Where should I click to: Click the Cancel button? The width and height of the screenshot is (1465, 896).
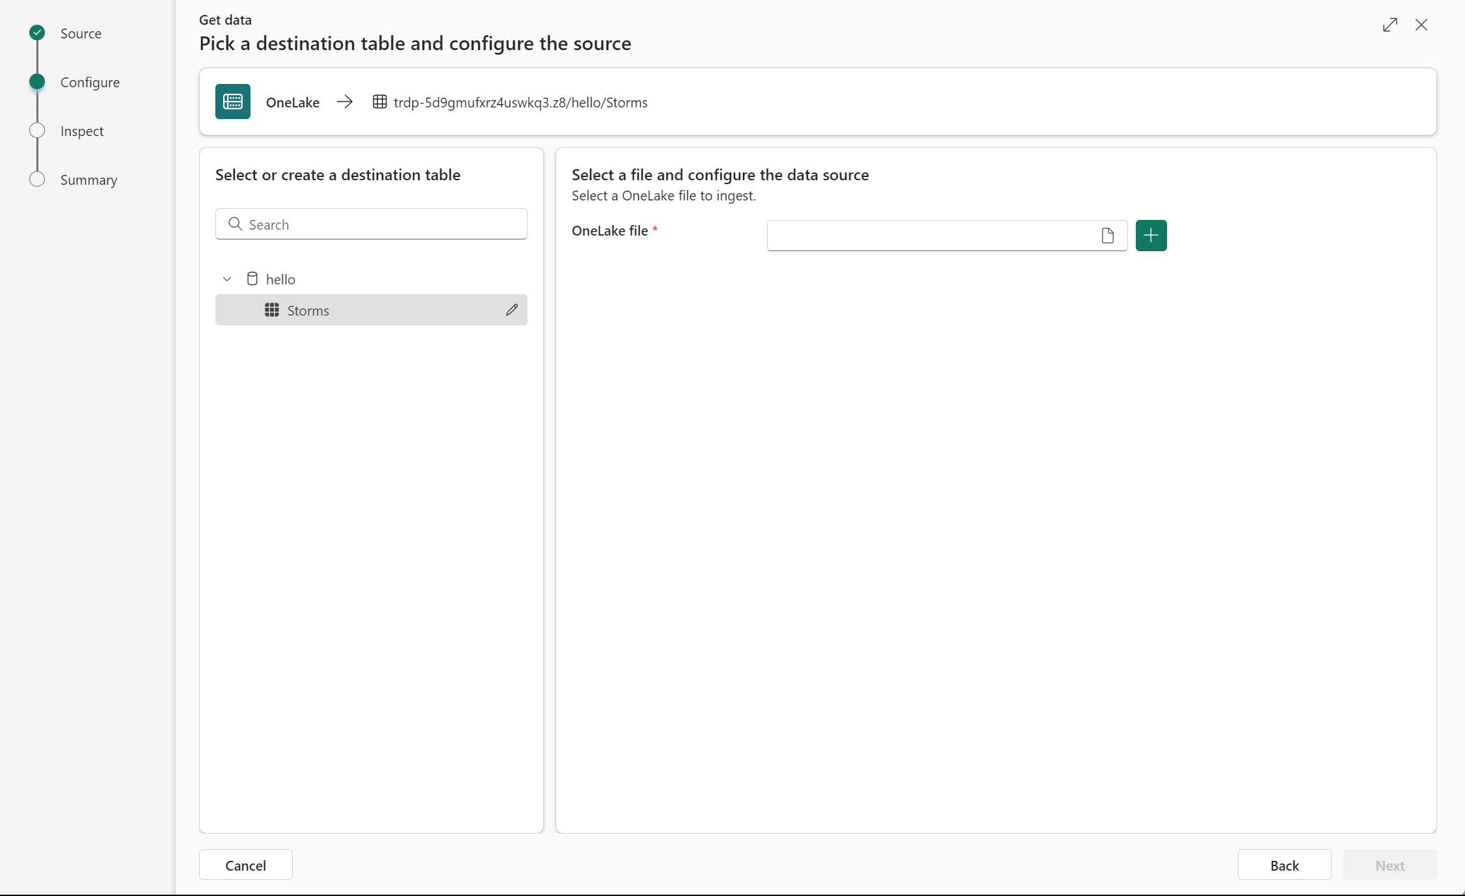[x=246, y=865]
